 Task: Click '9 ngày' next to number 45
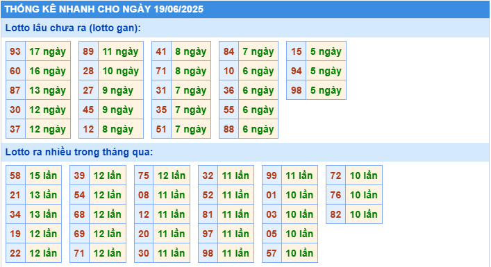pos(121,110)
